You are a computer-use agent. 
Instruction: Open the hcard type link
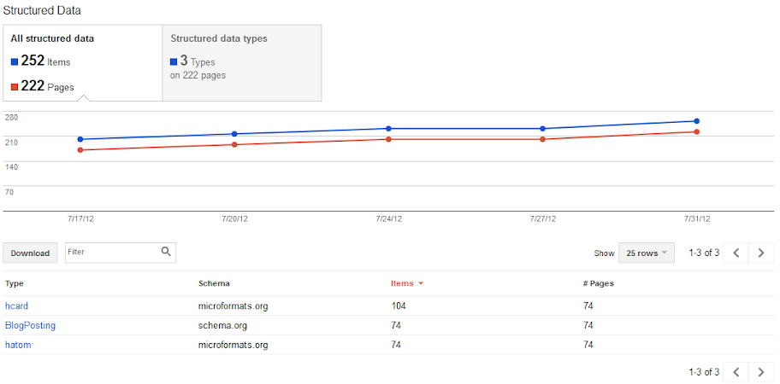coord(16,306)
